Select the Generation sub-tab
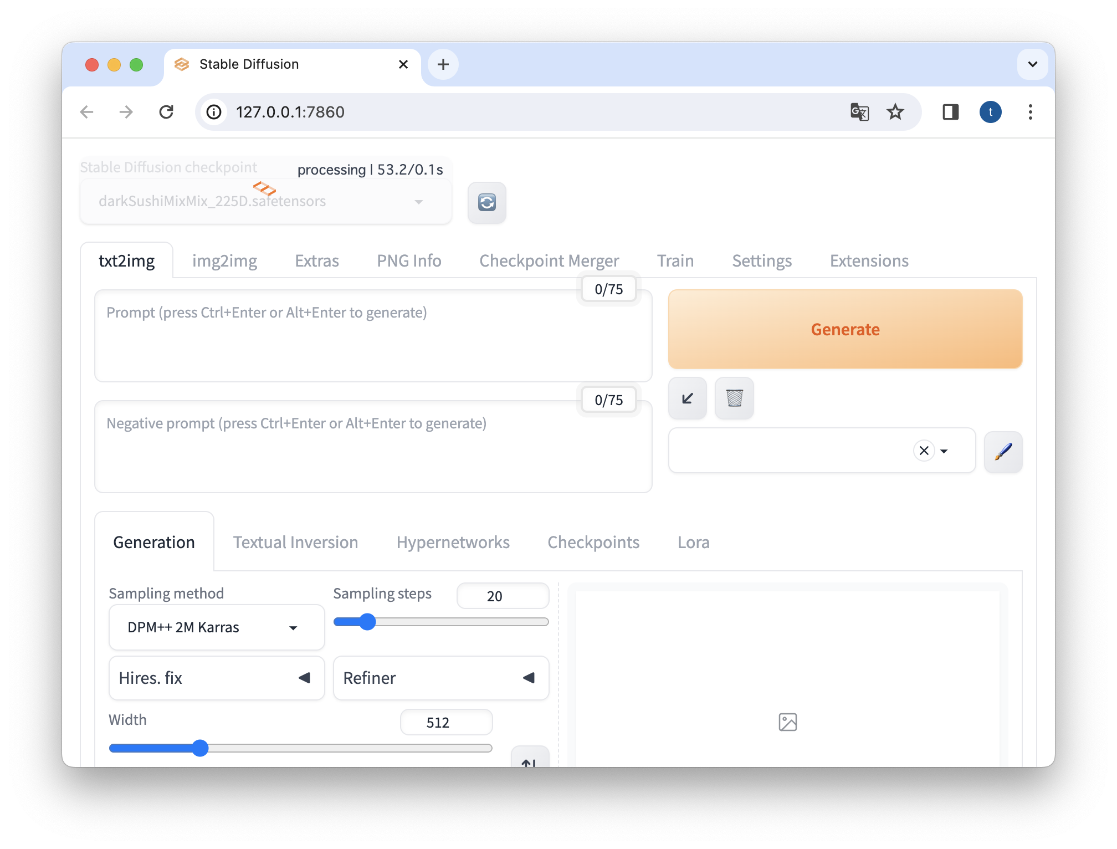The height and width of the screenshot is (849, 1117). tap(154, 541)
